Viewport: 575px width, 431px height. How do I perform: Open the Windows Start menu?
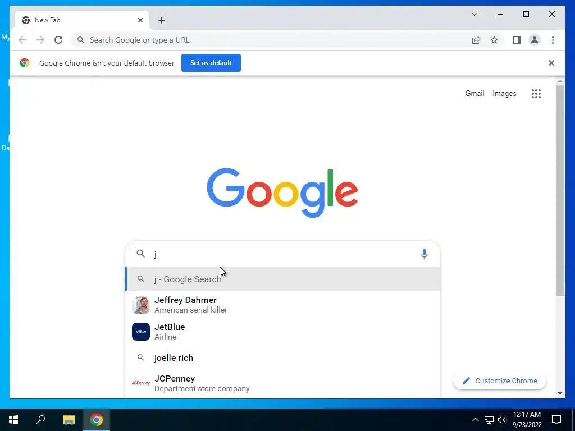click(x=13, y=420)
